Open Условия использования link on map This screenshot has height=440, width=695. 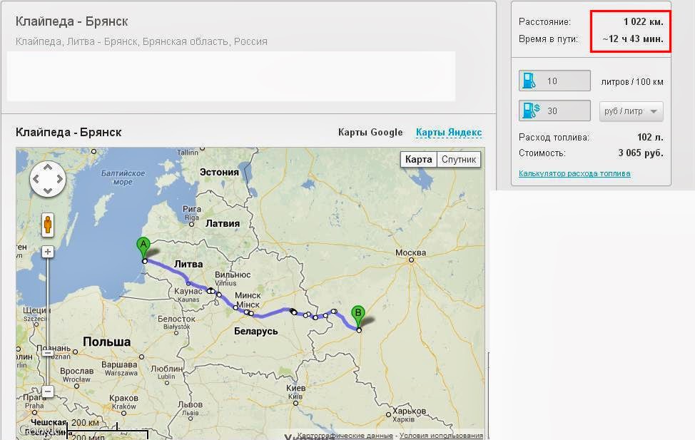[441, 435]
